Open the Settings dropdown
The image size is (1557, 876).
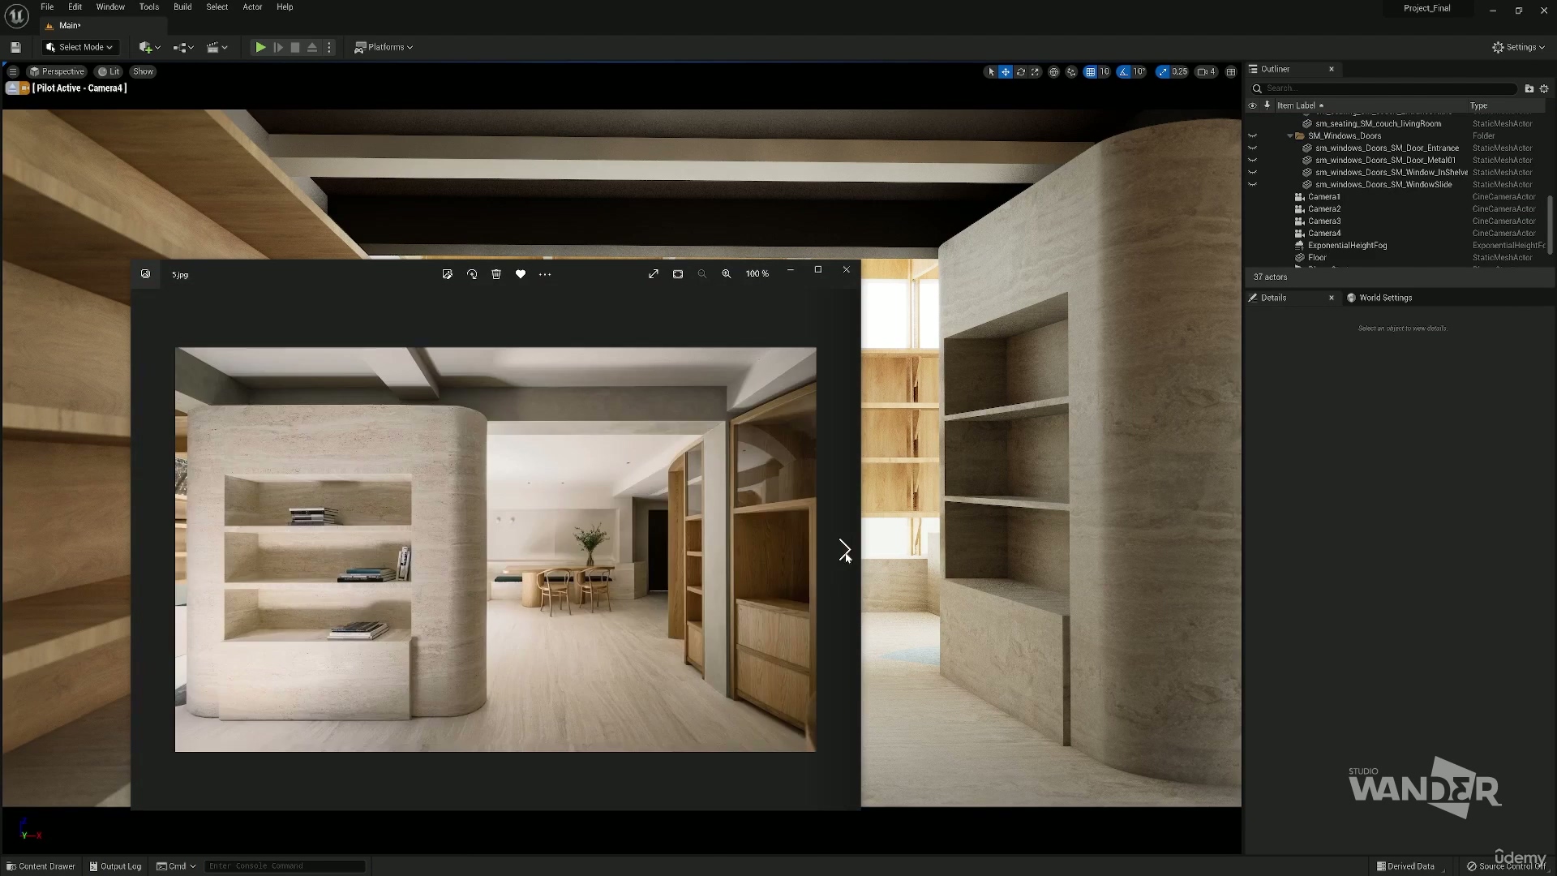click(x=1519, y=48)
